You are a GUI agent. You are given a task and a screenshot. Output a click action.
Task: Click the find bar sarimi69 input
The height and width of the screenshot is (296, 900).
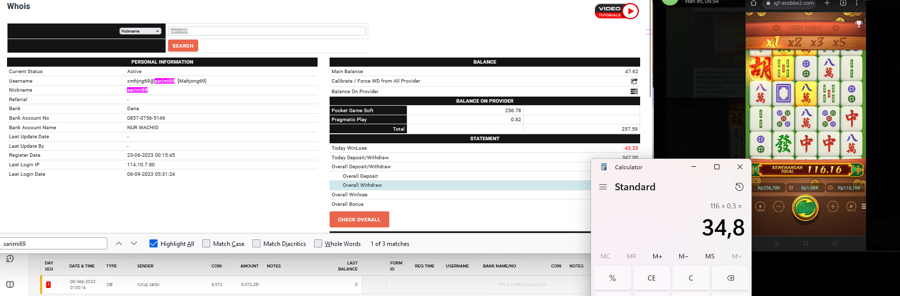[x=53, y=243]
